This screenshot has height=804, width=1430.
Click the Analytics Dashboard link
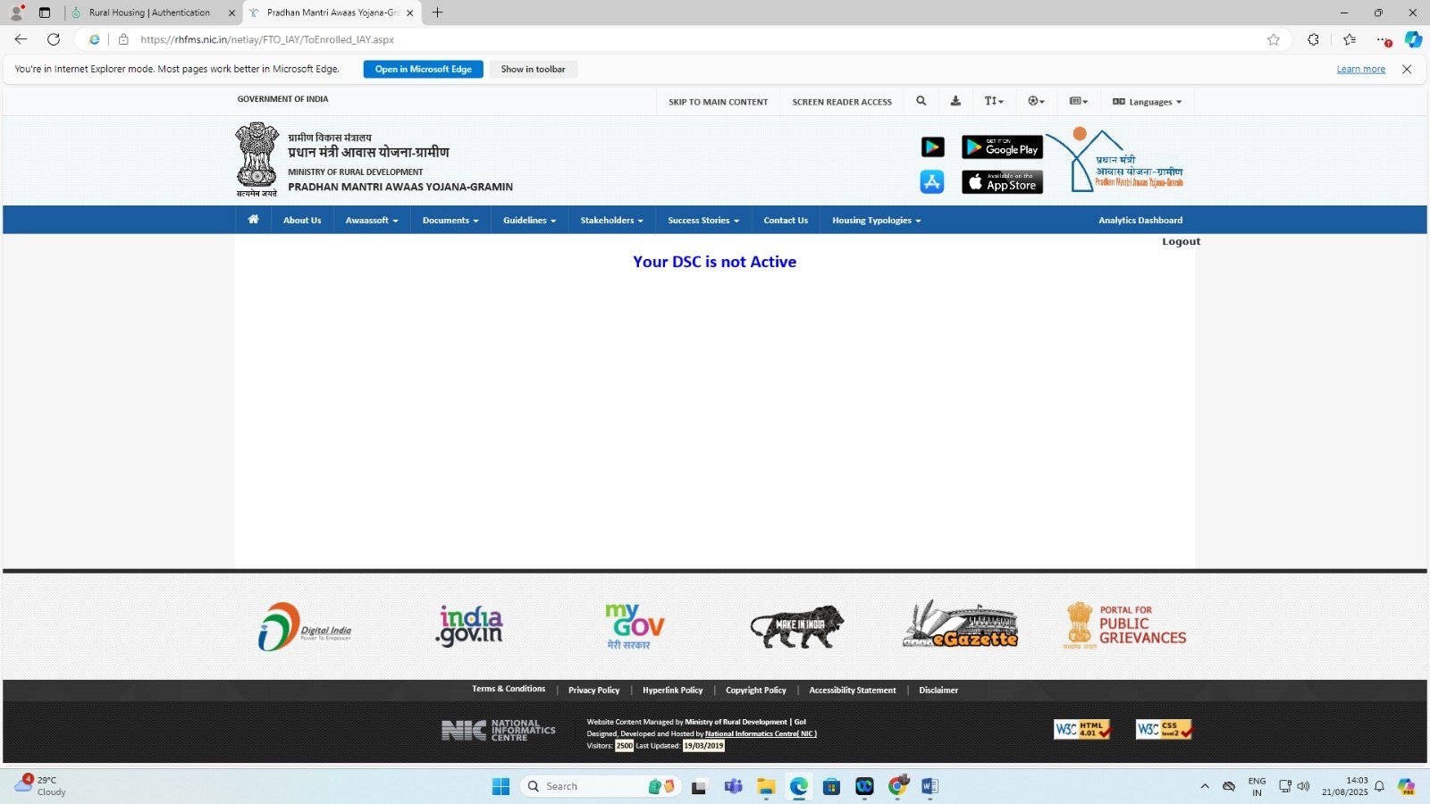click(x=1140, y=221)
